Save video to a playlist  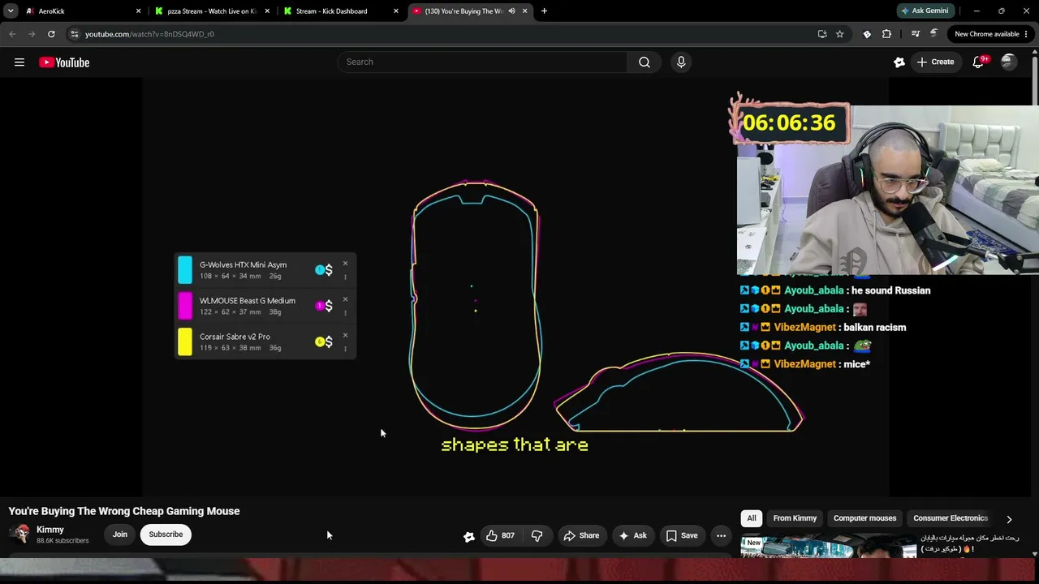(x=682, y=535)
